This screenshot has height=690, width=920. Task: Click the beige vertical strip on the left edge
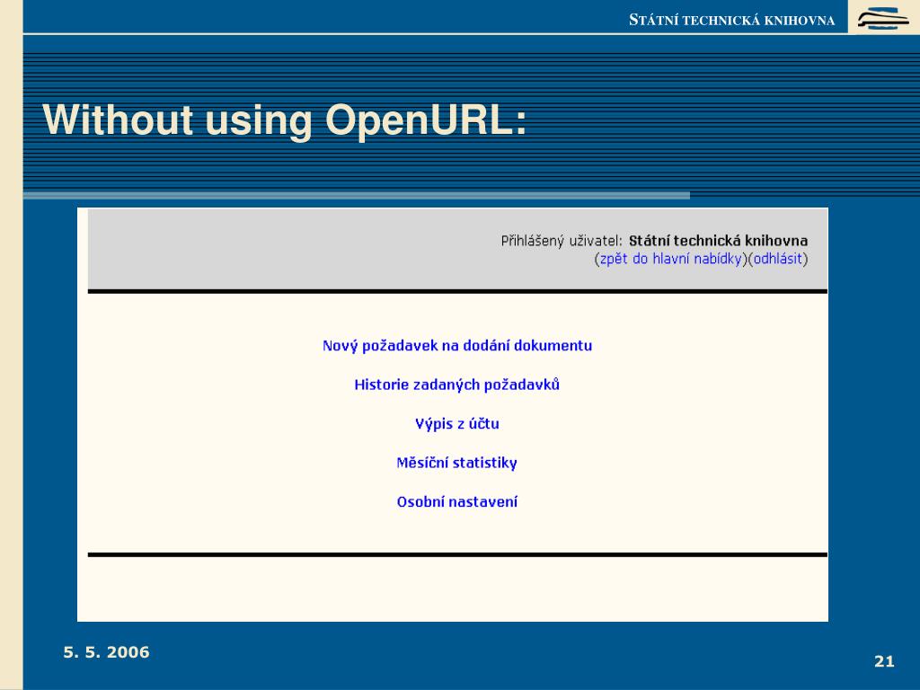tap(11, 359)
